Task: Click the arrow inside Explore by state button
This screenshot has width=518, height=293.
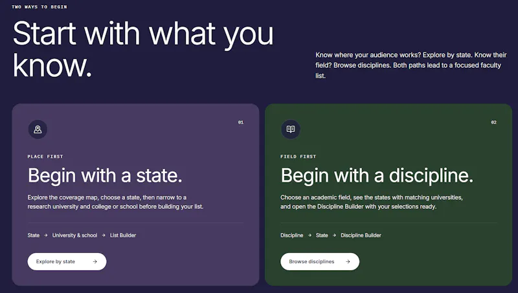Action: point(95,262)
